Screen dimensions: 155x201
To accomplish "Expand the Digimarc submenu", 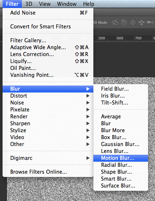I will click(48, 158).
